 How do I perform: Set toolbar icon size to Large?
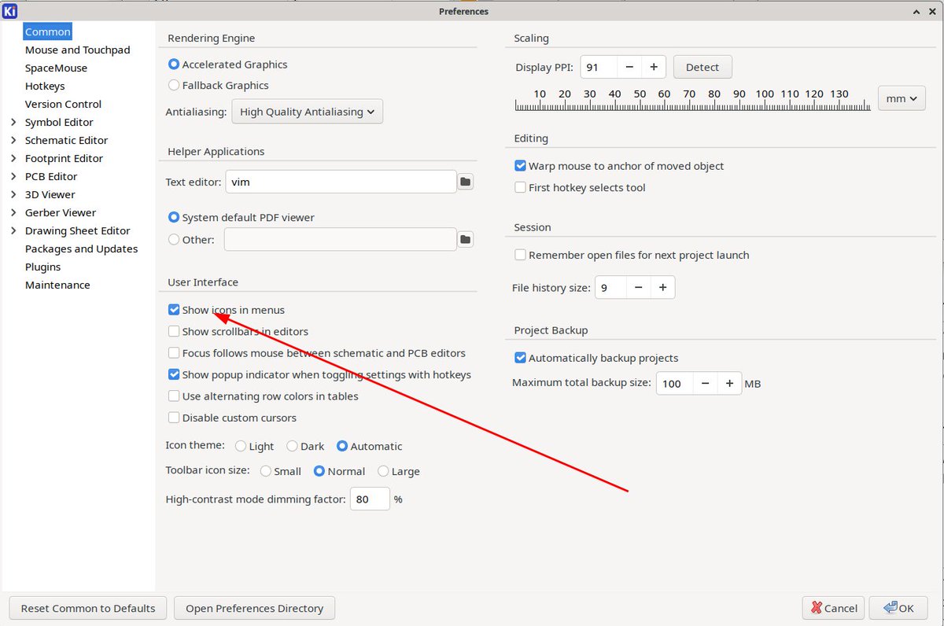[383, 471]
